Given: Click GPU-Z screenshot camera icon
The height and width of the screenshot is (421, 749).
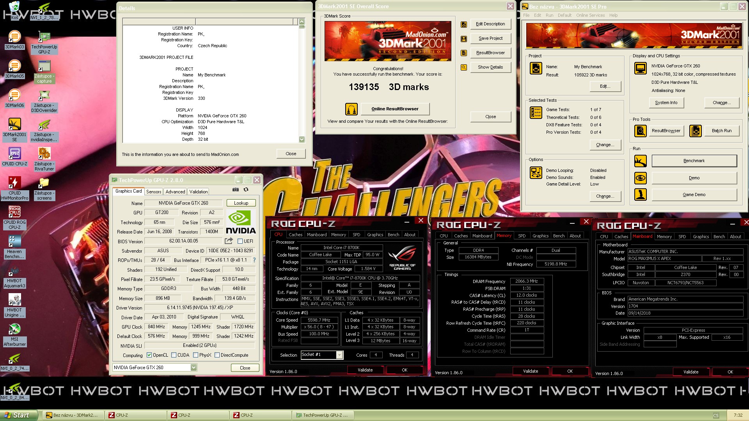Looking at the screenshot, I should [x=236, y=189].
